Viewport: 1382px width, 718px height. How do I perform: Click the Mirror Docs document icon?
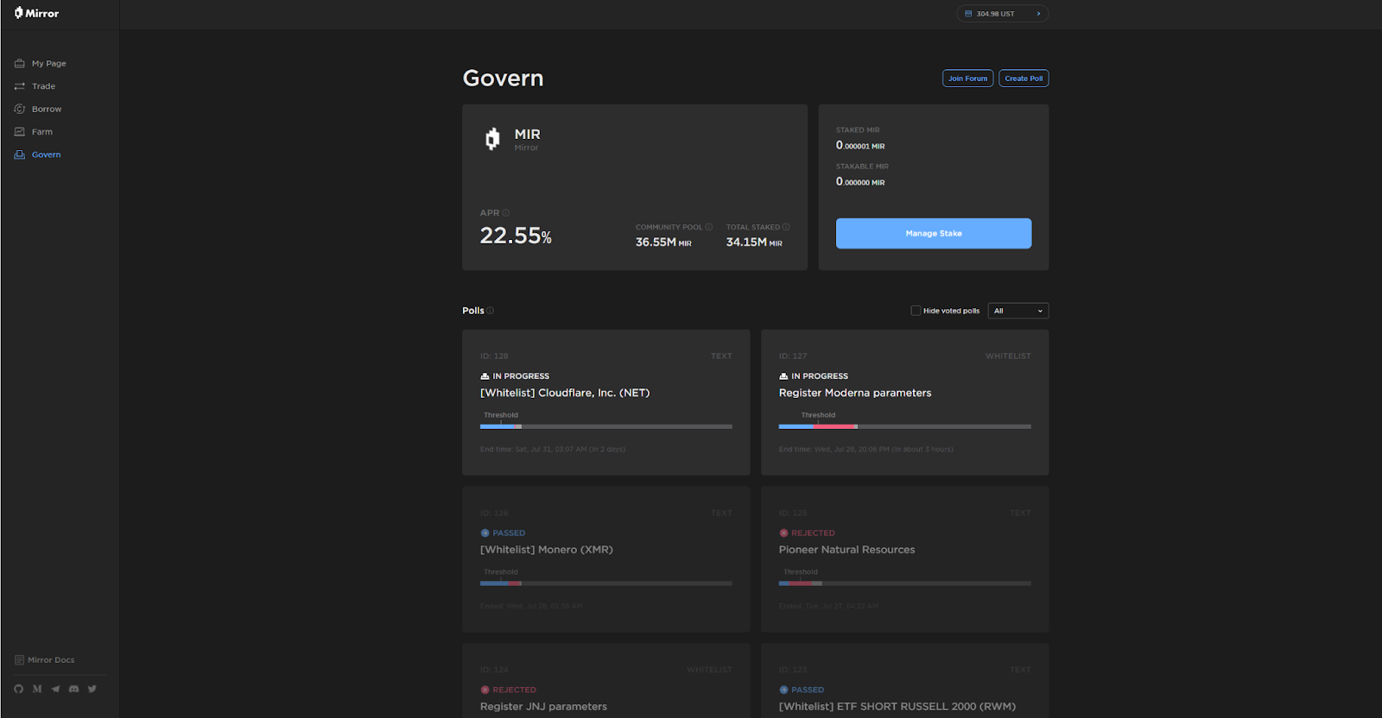(19, 660)
